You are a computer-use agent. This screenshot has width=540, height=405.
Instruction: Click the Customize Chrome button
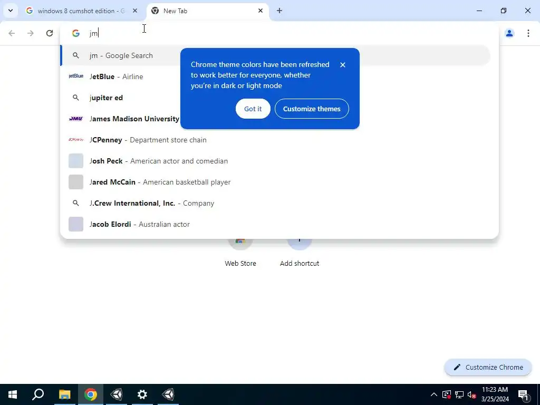pyautogui.click(x=488, y=367)
